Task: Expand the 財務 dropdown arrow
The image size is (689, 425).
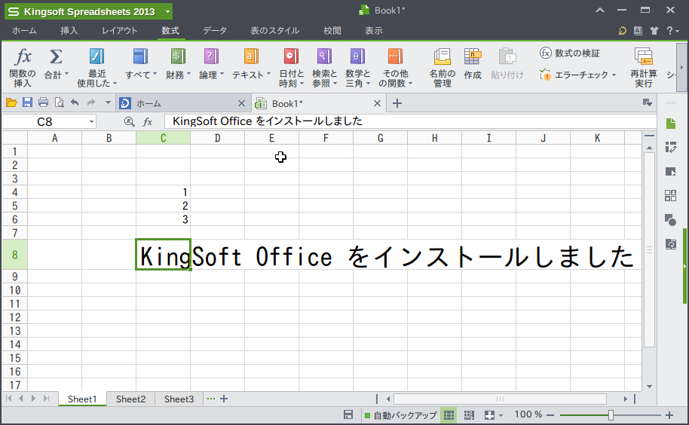Action: [189, 74]
